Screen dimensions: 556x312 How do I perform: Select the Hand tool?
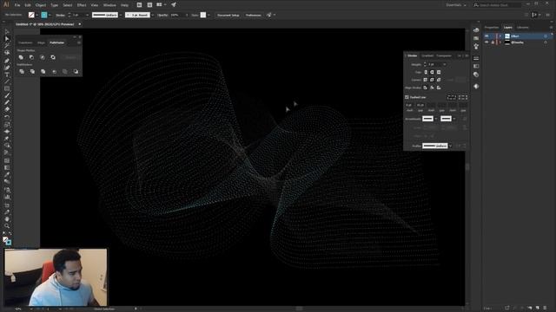[7, 219]
